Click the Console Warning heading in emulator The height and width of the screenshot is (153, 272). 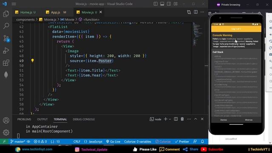click(x=222, y=35)
